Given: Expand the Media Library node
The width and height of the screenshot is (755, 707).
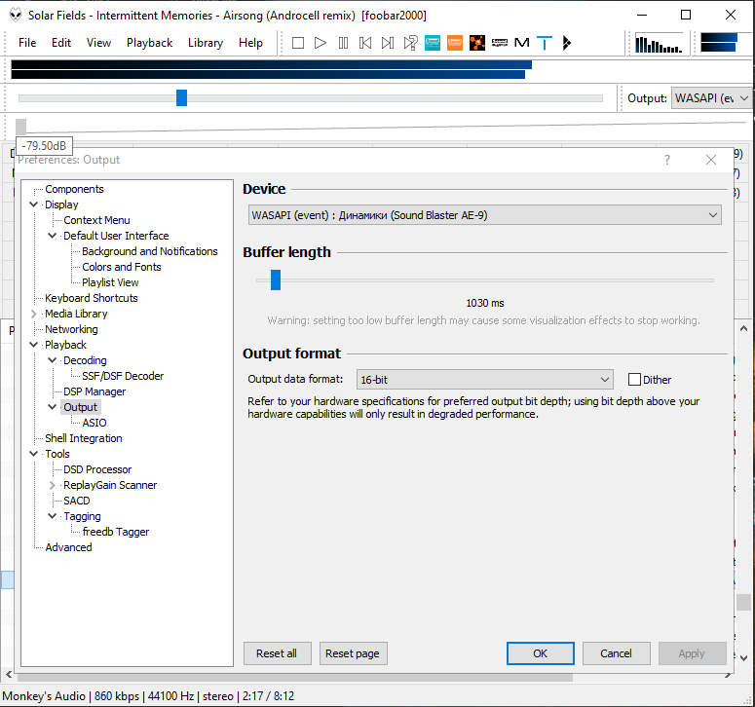Looking at the screenshot, I should coord(34,314).
